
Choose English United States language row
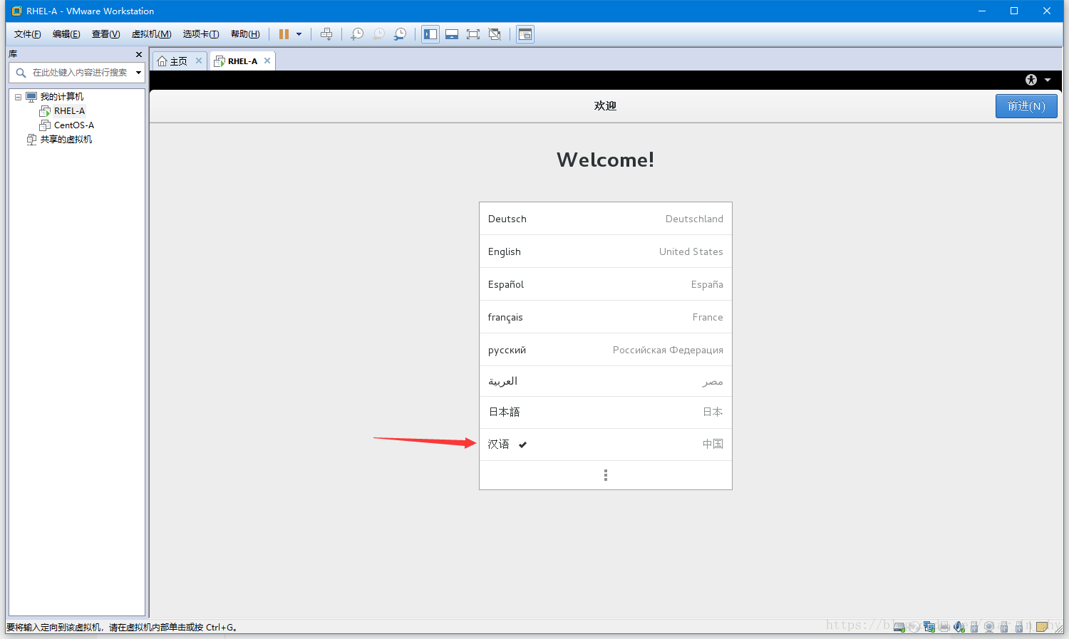click(x=606, y=251)
